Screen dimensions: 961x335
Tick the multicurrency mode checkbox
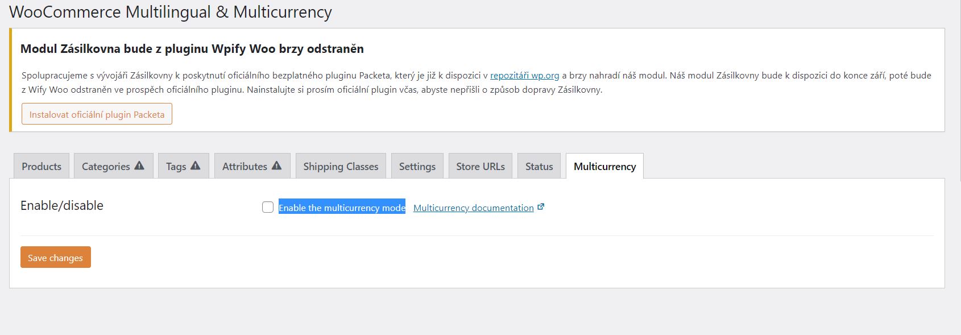pyautogui.click(x=268, y=207)
